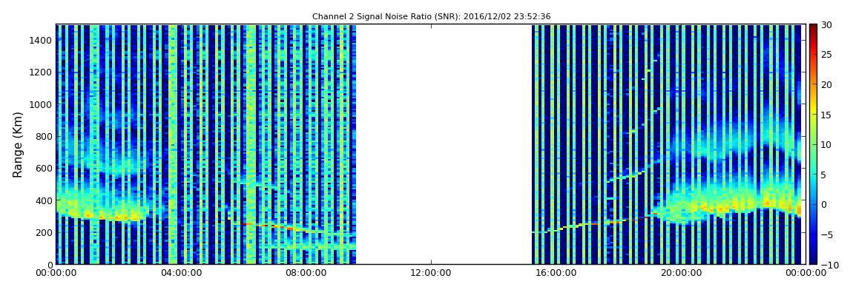Click the colorbar value 30 label
This screenshot has width=853, height=301.
pos(826,24)
